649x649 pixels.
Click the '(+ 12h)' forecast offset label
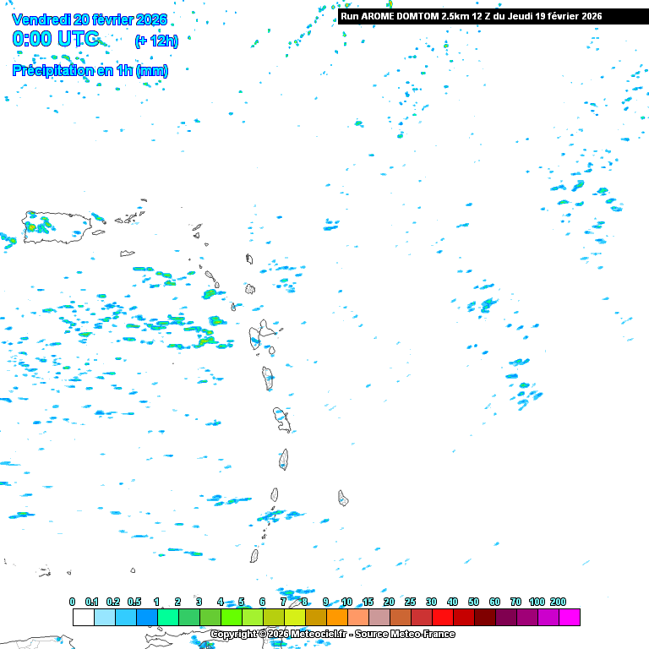point(155,41)
